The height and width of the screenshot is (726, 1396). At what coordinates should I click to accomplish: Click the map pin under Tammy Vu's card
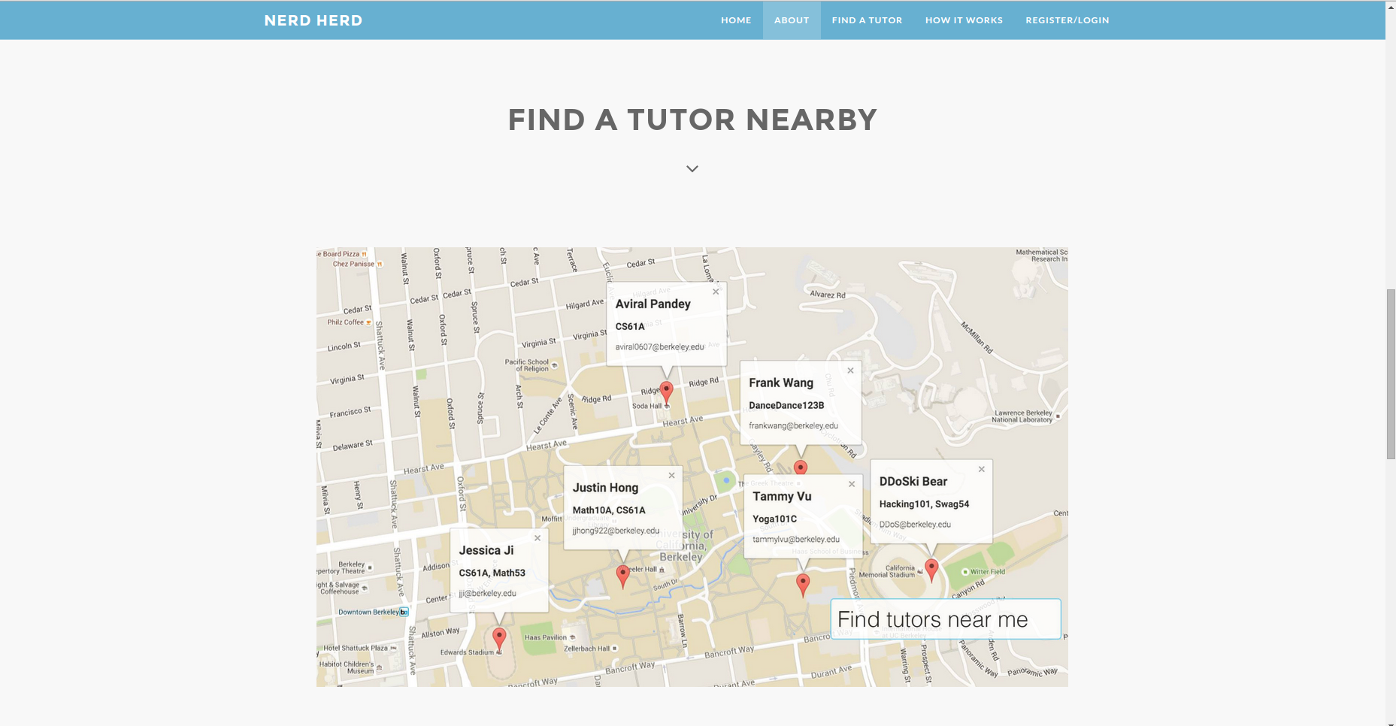[803, 585]
